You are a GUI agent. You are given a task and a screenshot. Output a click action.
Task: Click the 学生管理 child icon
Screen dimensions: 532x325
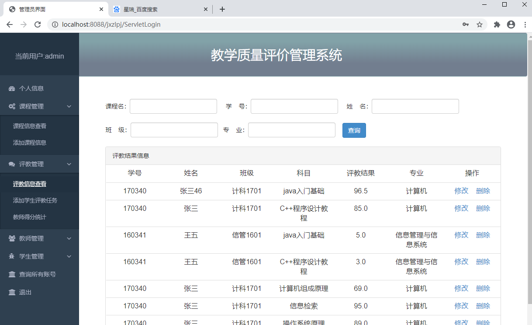12,256
